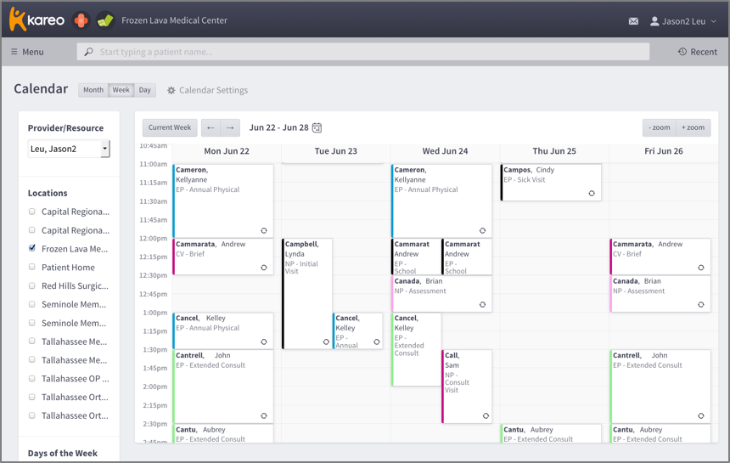Click status icon on Campos, Cindy Sick Visit
The image size is (730, 463).
point(592,194)
